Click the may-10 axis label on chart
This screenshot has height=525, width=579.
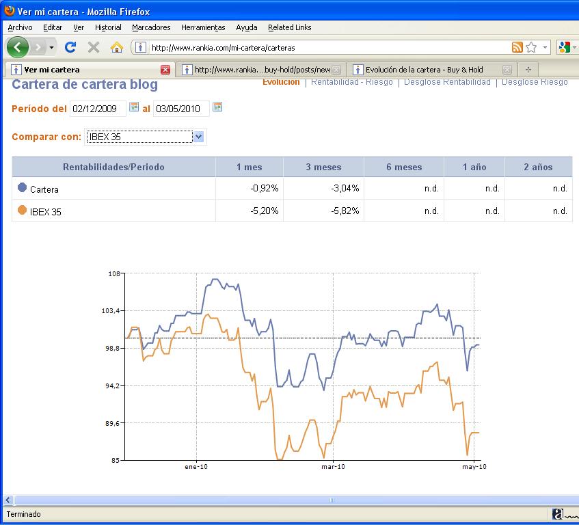coord(474,467)
